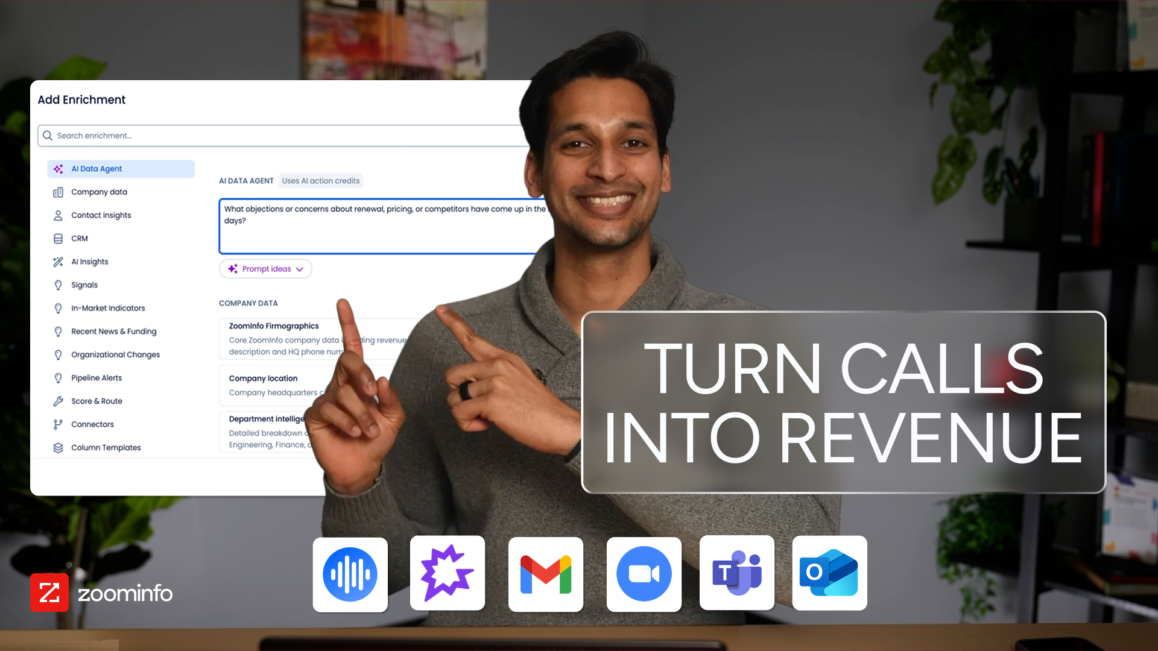Image resolution: width=1158 pixels, height=651 pixels.
Task: Open the CRM enrichment category
Action: 80,239
